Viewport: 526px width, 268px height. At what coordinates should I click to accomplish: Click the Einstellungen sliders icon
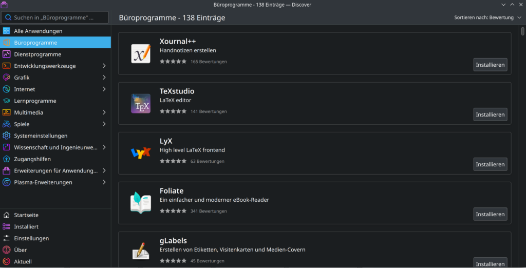click(x=6, y=238)
